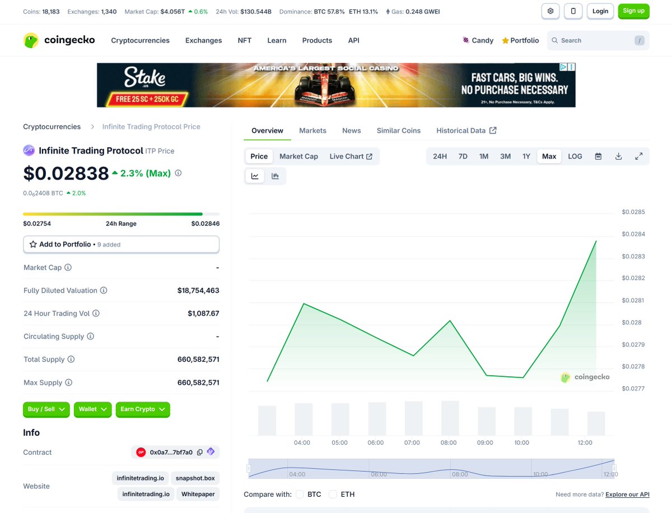672x513 pixels.
Task: Switch chart to Market Cap
Action: [298, 156]
